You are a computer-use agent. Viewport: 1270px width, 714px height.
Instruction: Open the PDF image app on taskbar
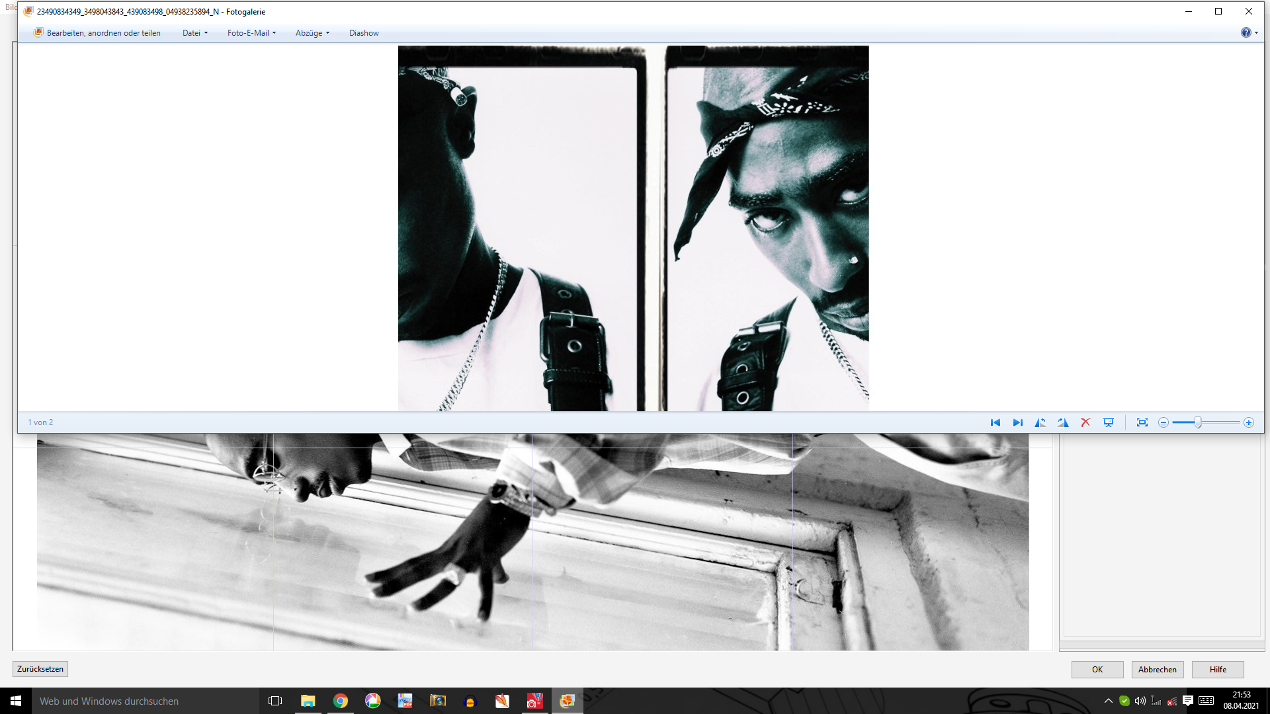pyautogui.click(x=405, y=701)
